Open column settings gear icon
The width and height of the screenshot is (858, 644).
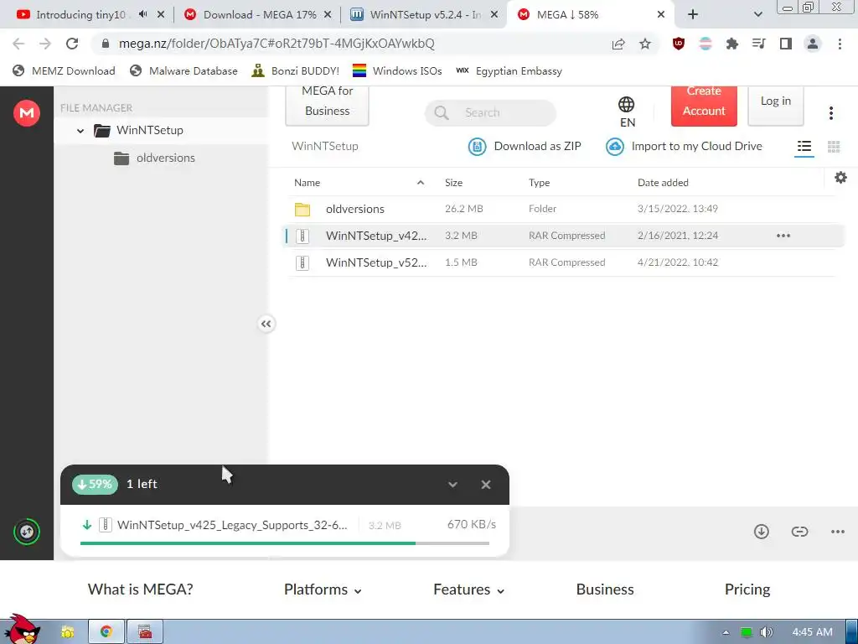840,178
